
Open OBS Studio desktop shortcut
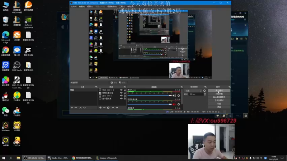click(x=17, y=66)
